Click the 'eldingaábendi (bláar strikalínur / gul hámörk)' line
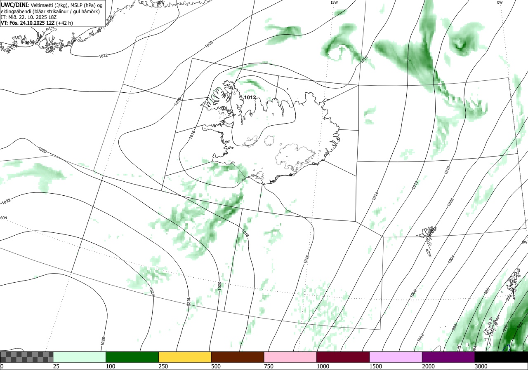The height and width of the screenshot is (370, 528). coord(50,11)
